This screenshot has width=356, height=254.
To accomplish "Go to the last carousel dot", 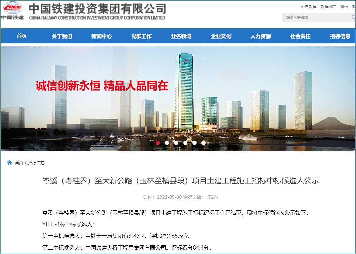I will tap(204, 143).
